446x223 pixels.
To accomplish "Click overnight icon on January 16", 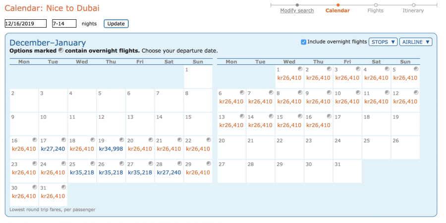I will coord(329,116).
